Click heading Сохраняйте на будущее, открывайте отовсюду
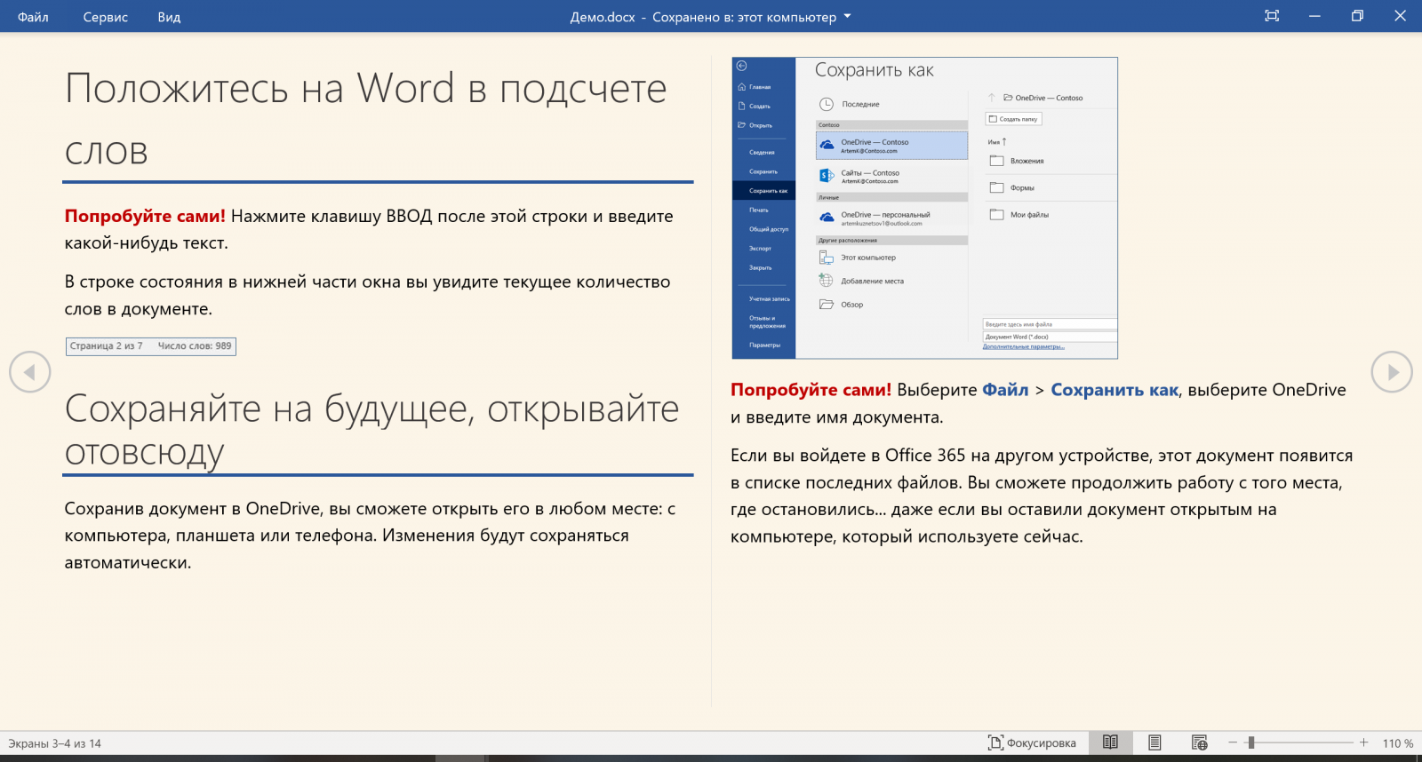 point(371,430)
